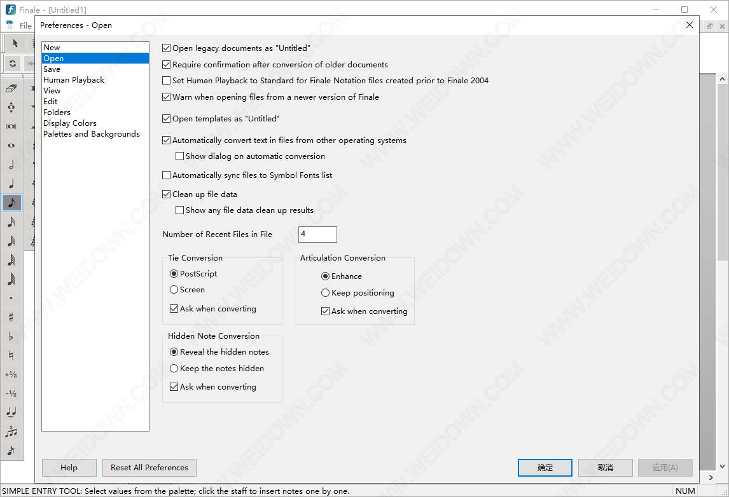This screenshot has height=497, width=729.
Task: Select the raise half step (+½) tool
Action: [x=11, y=374]
